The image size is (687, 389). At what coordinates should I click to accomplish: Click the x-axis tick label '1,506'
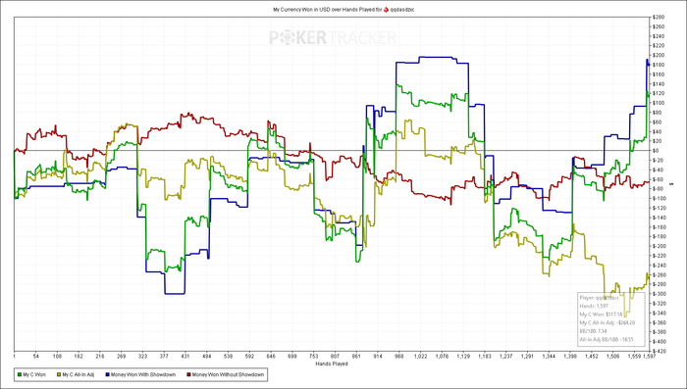click(x=612, y=357)
